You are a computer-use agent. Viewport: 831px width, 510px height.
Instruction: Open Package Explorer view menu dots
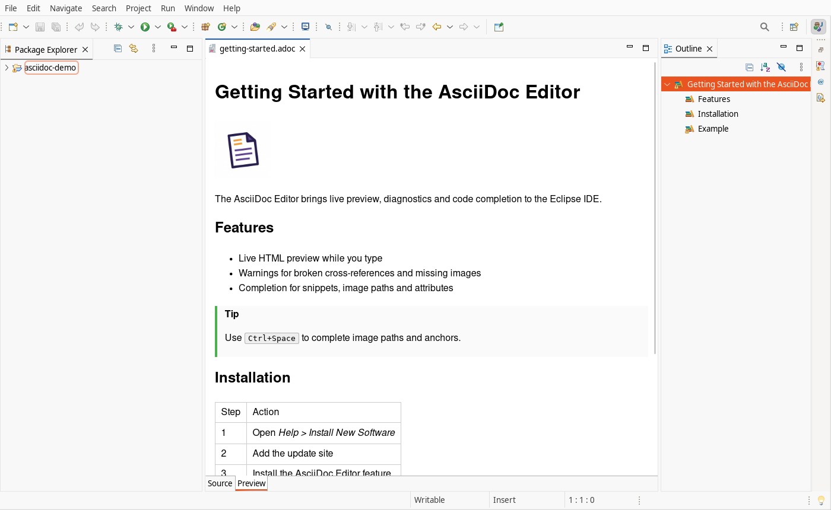(154, 49)
